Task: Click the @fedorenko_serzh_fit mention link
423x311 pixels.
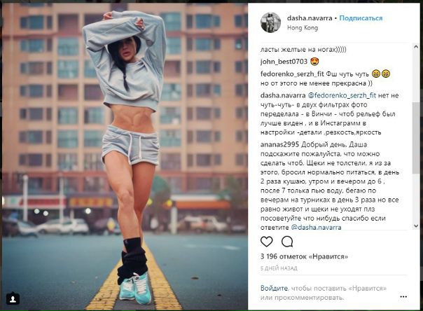Action: pyautogui.click(x=342, y=95)
